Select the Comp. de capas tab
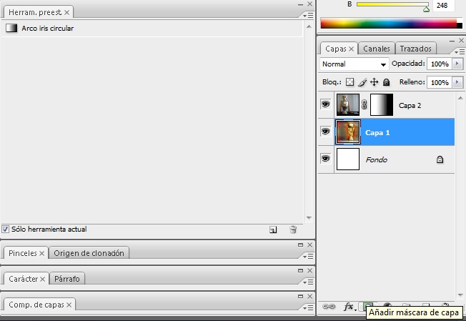The image size is (466, 321). (x=36, y=305)
